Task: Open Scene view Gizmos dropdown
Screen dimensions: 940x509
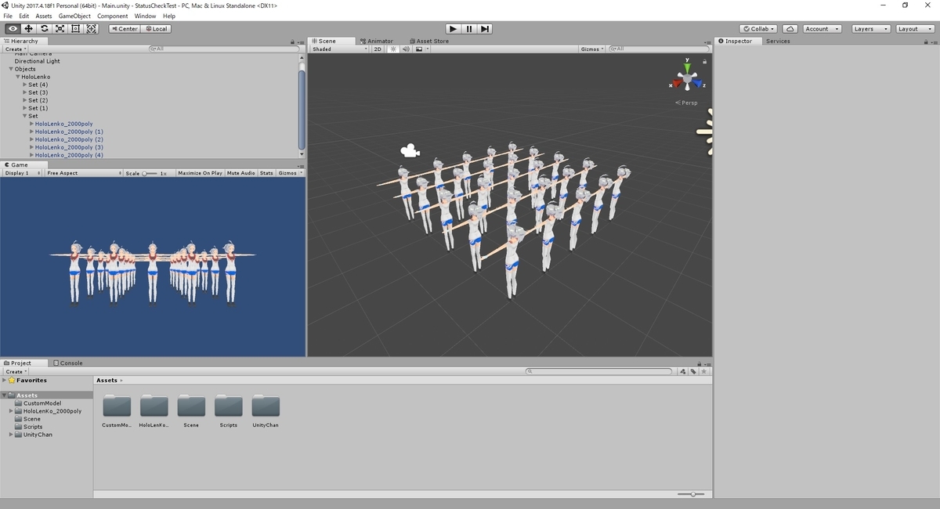Action: [x=592, y=49]
